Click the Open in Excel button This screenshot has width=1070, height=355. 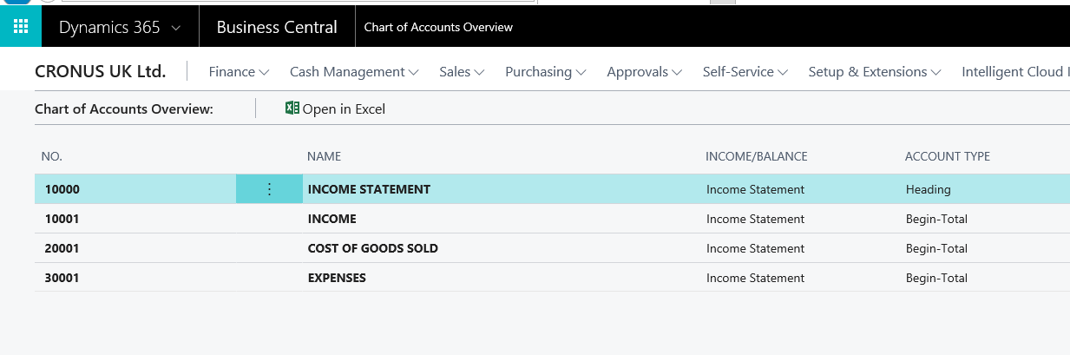pos(344,109)
